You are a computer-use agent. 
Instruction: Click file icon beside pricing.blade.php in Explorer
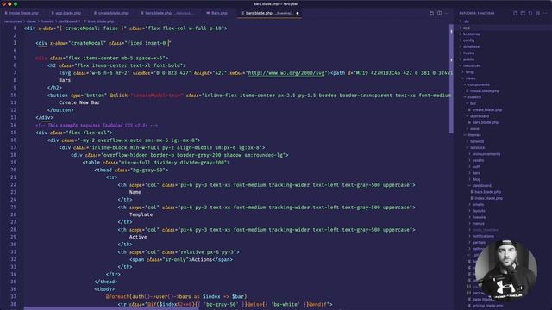469,306
